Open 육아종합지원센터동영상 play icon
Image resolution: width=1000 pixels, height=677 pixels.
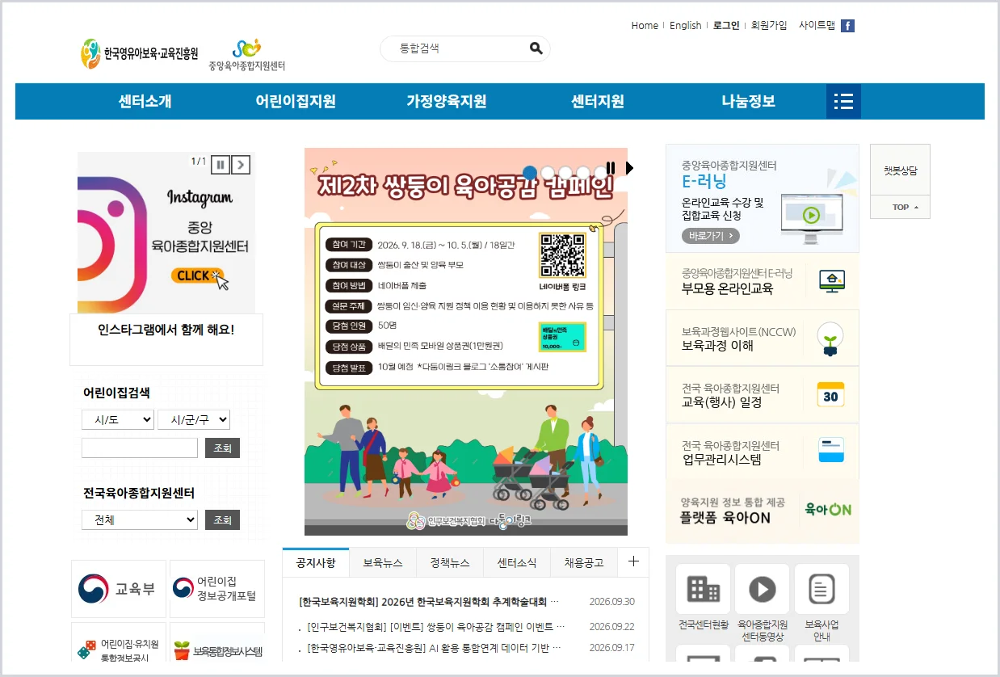tap(763, 589)
